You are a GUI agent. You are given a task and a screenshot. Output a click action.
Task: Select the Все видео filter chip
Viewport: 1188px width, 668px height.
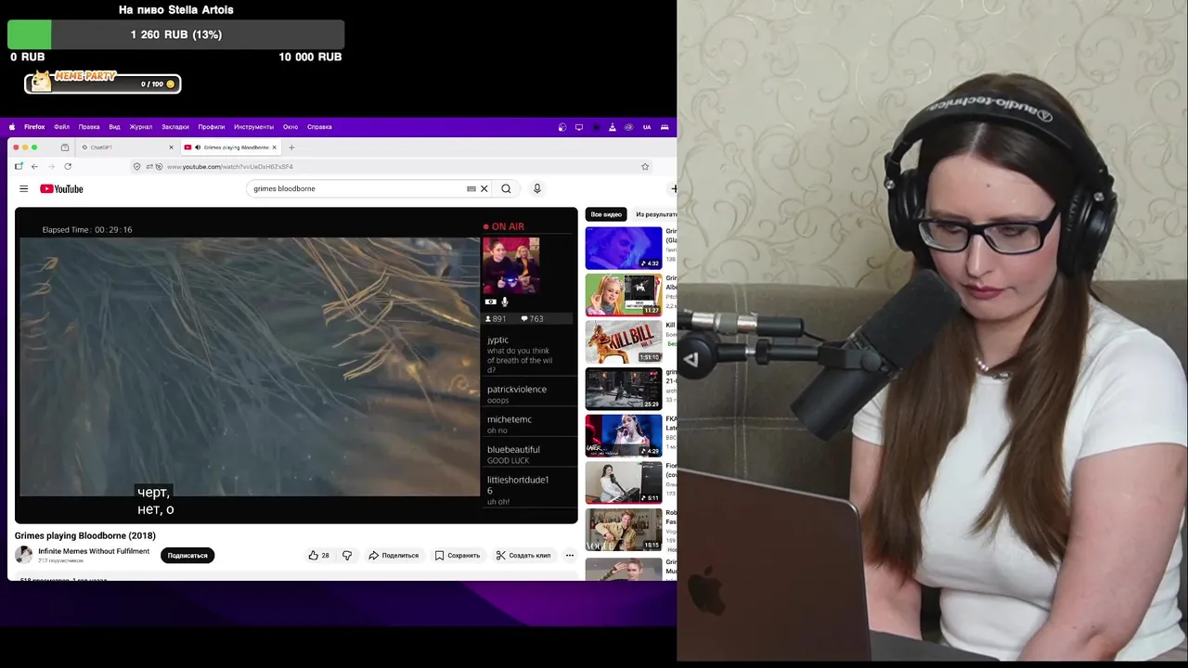pyautogui.click(x=606, y=214)
